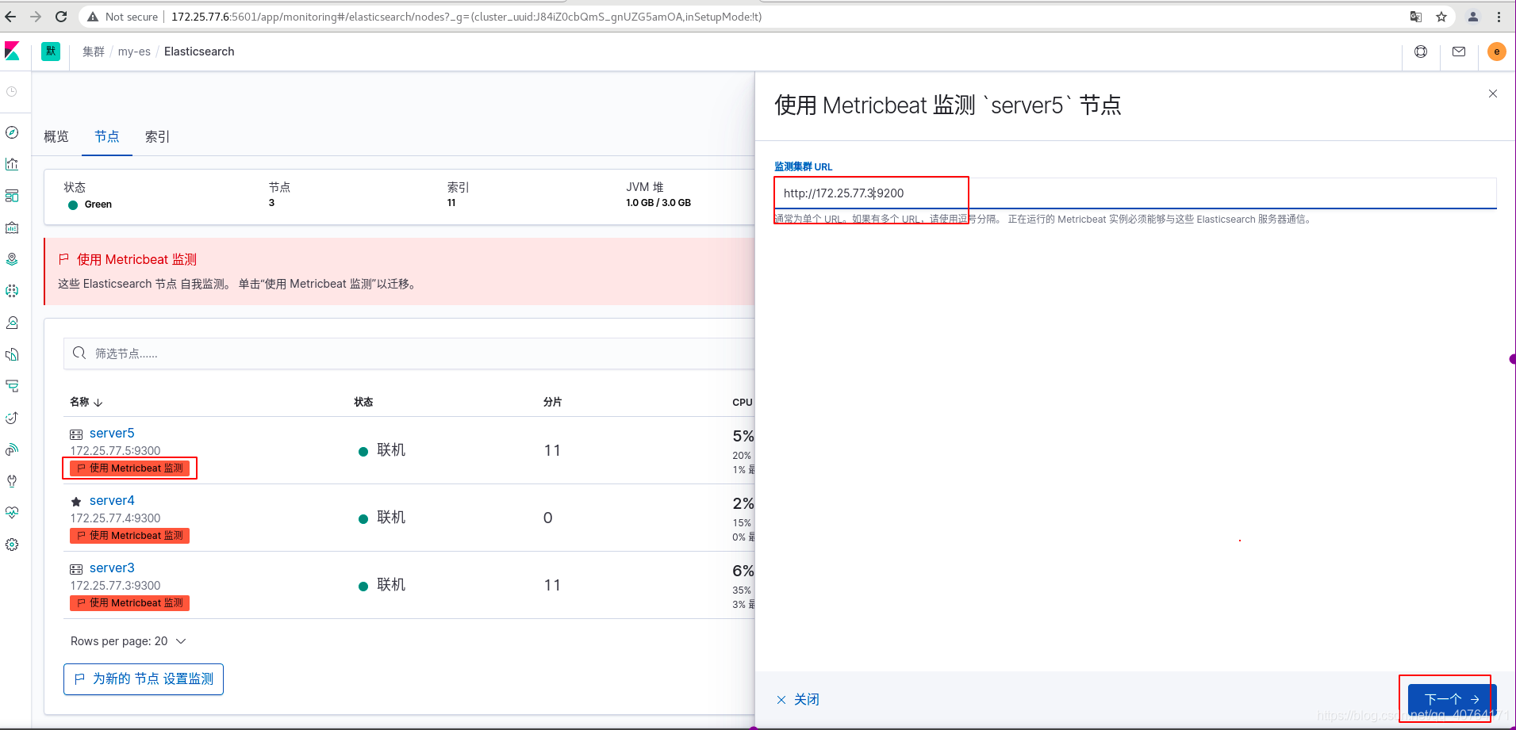
Task: Click the 筛选节点 search field
Action: click(409, 354)
